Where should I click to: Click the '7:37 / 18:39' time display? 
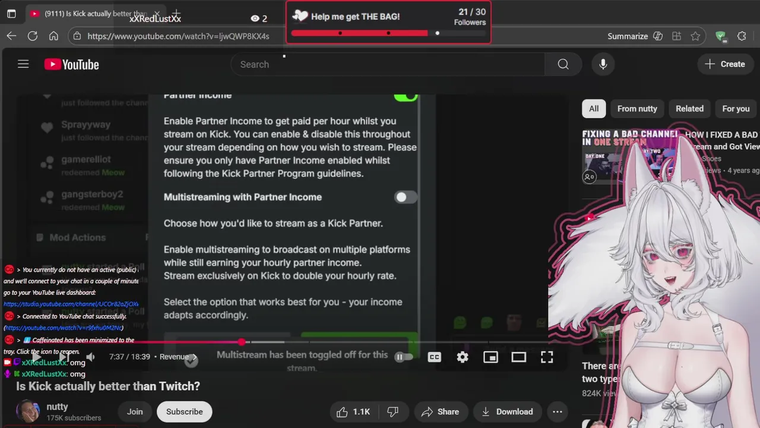pyautogui.click(x=129, y=357)
